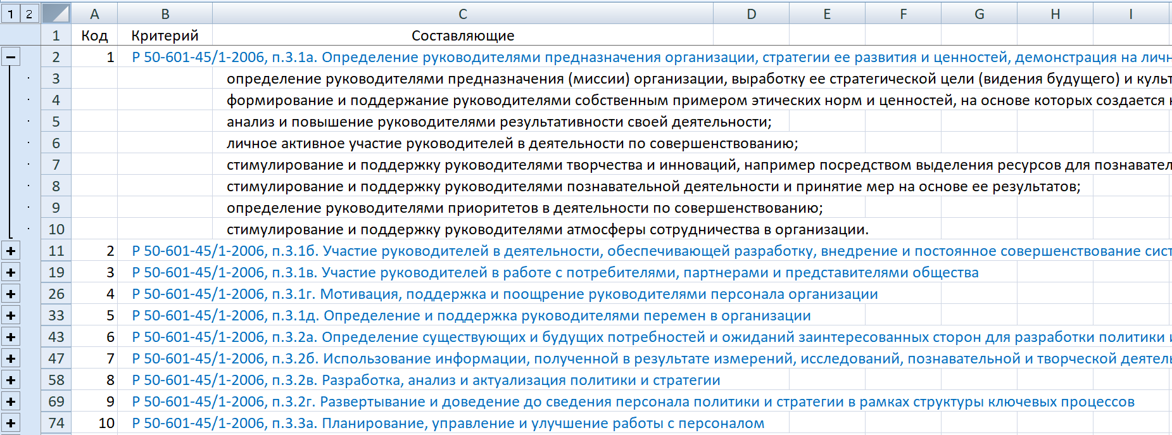
Task: Select row 5 header
Action: click(x=56, y=122)
